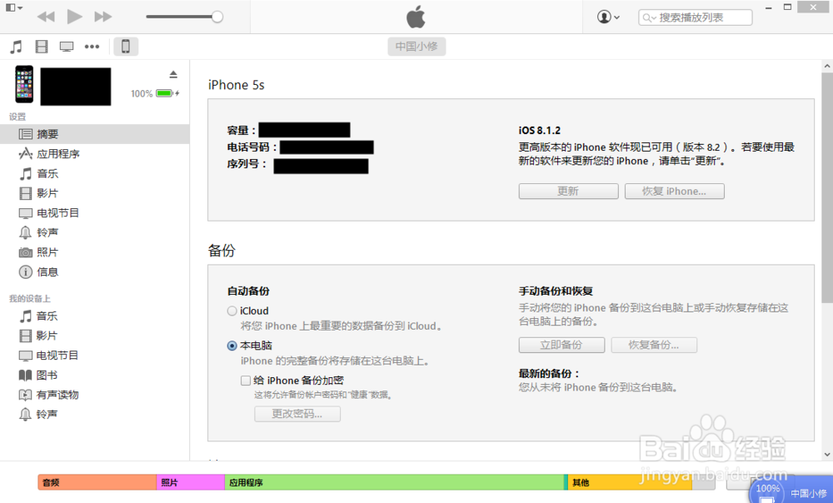Screen dimensions: 833x503
Task: Open the '...' more media types icon
Action: point(91,46)
